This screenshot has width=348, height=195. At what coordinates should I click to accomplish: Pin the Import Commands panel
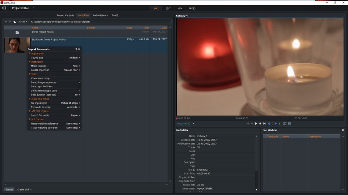76,49
